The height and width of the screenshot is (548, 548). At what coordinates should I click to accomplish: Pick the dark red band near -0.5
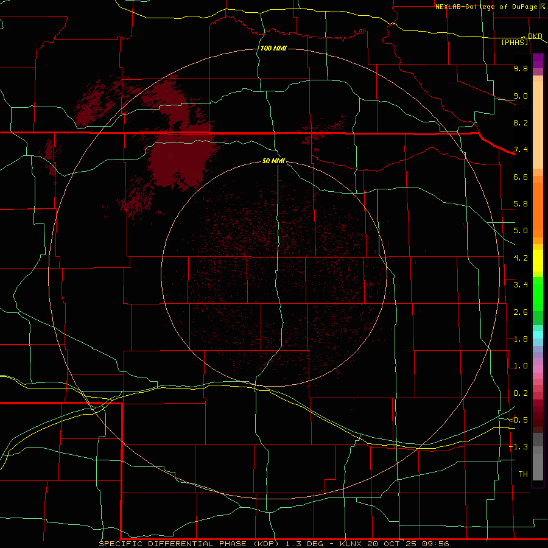click(538, 416)
